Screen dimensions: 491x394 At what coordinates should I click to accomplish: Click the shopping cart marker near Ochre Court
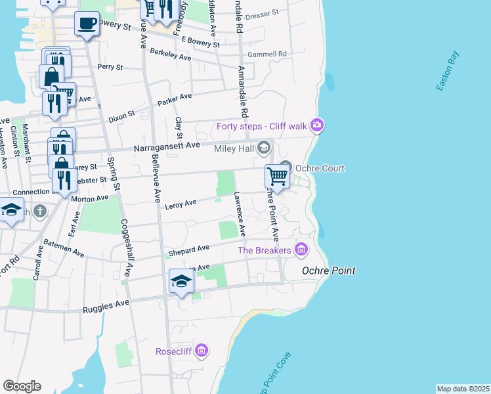pyautogui.click(x=277, y=177)
